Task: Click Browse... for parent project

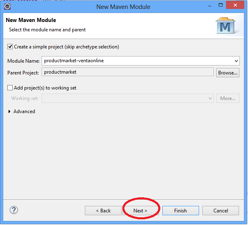Action: pyautogui.click(x=228, y=73)
